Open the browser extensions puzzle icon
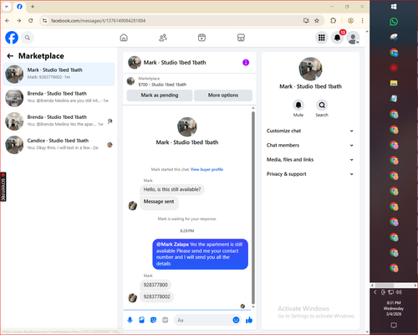 (333, 21)
